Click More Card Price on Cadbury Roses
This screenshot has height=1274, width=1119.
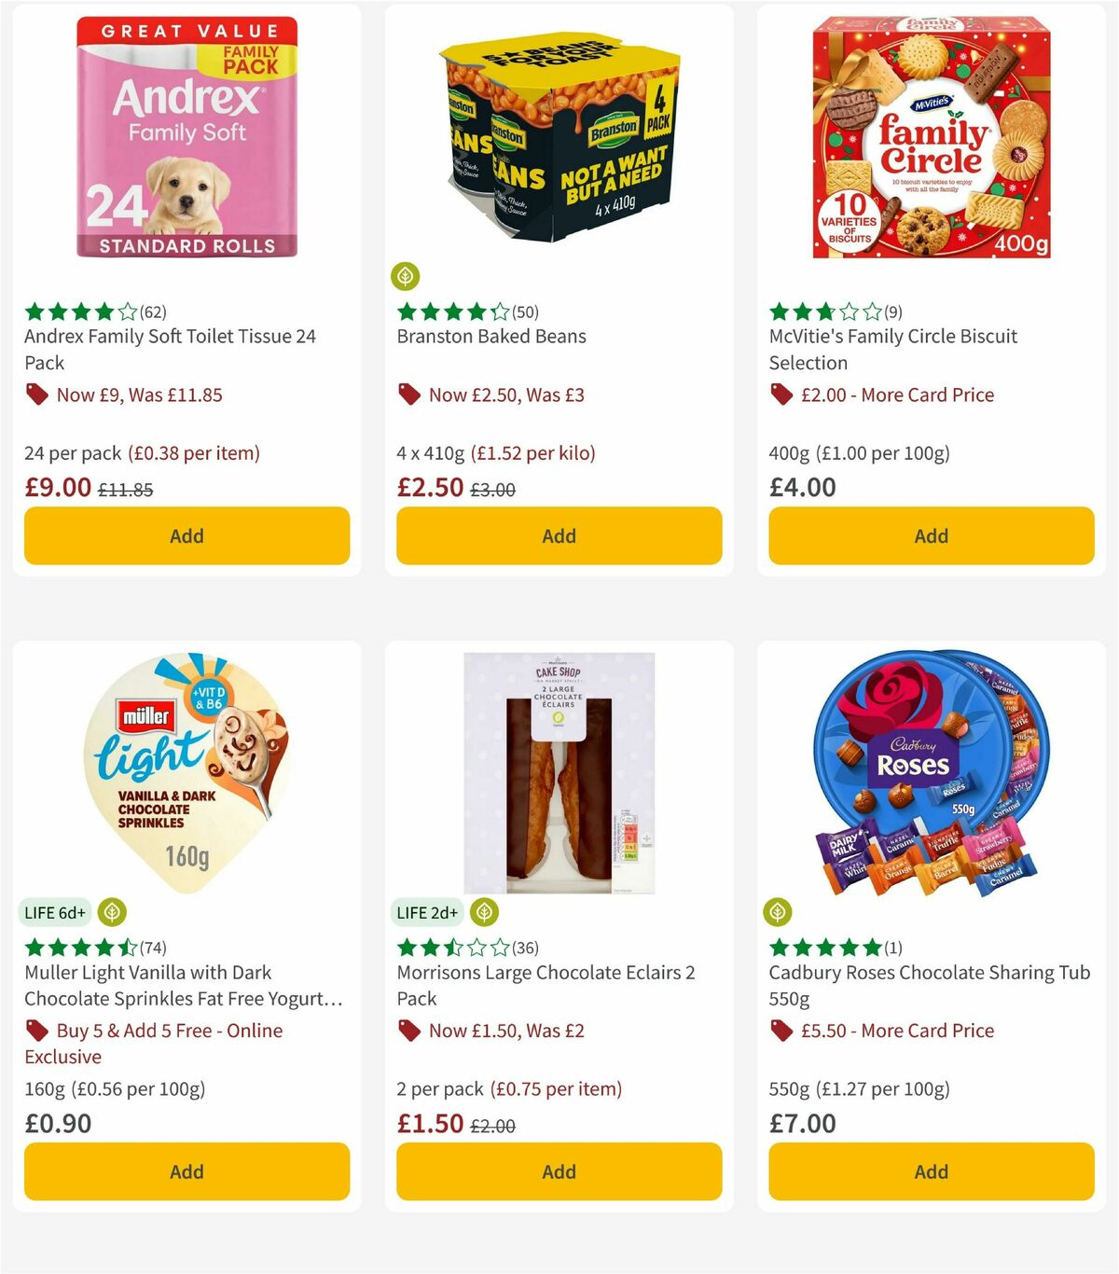898,1031
